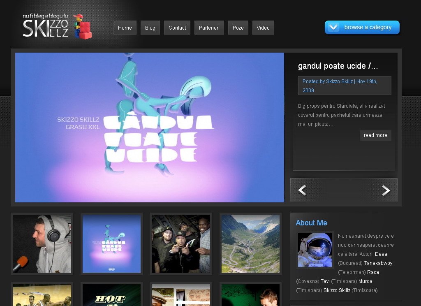This screenshot has width=421, height=306.
Task: Open the group of men thumbnail
Action: point(181,243)
